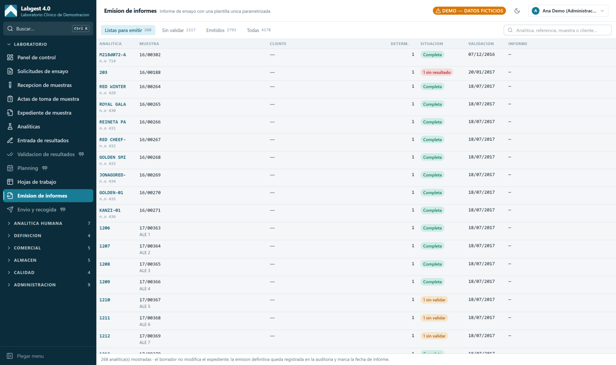Click Entrada de resultados pencil icon
The height and width of the screenshot is (365, 616).
pos(10,140)
